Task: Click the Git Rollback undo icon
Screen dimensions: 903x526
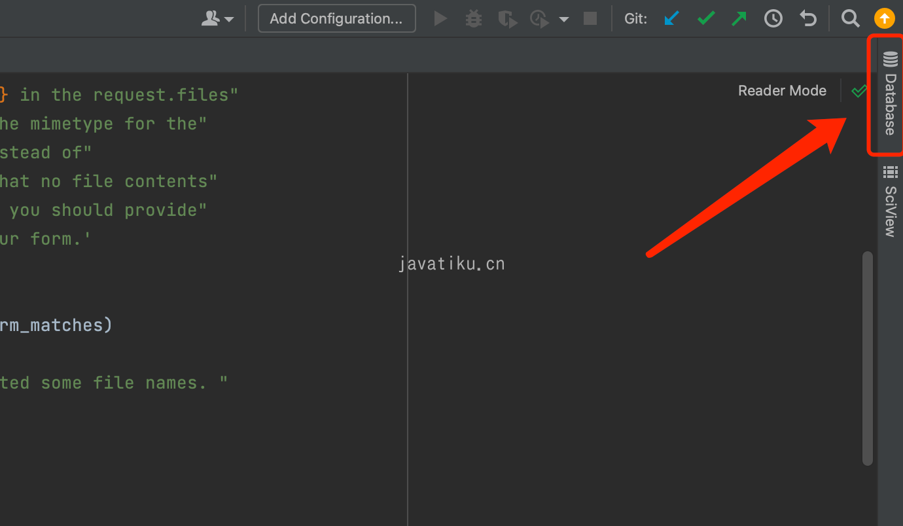Action: point(808,18)
